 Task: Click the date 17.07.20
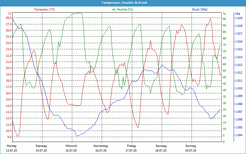click(x=131, y=151)
